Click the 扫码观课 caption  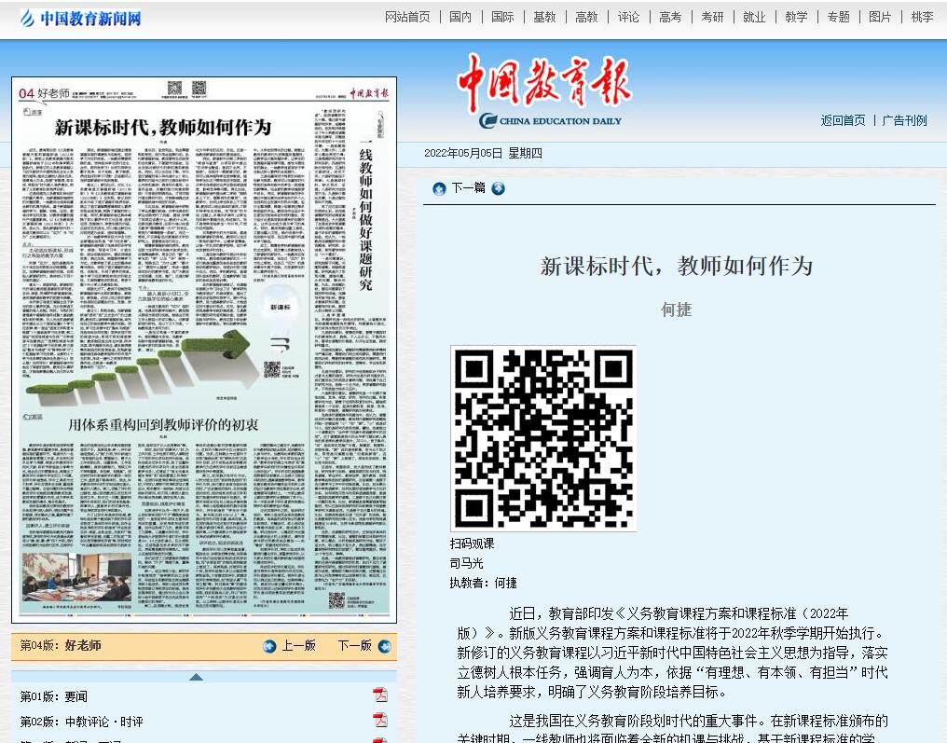point(472,543)
